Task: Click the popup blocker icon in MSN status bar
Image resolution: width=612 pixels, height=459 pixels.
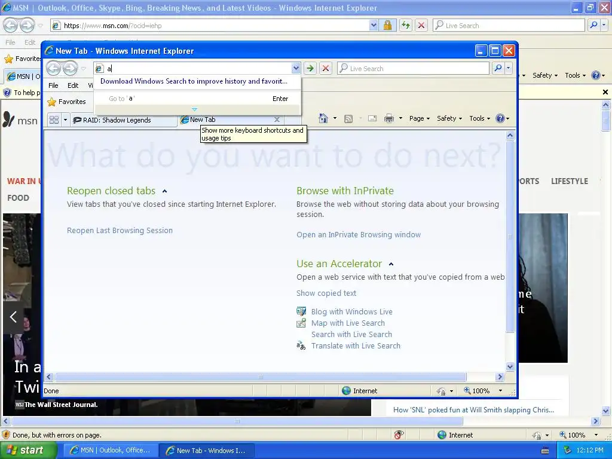Action: point(399,435)
